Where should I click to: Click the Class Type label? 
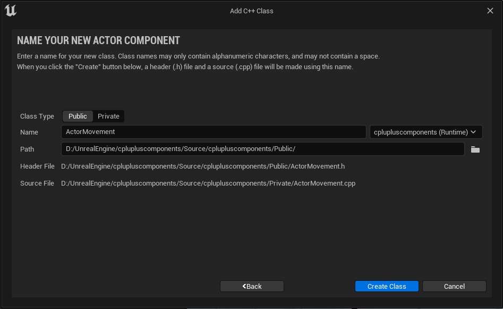(x=37, y=116)
